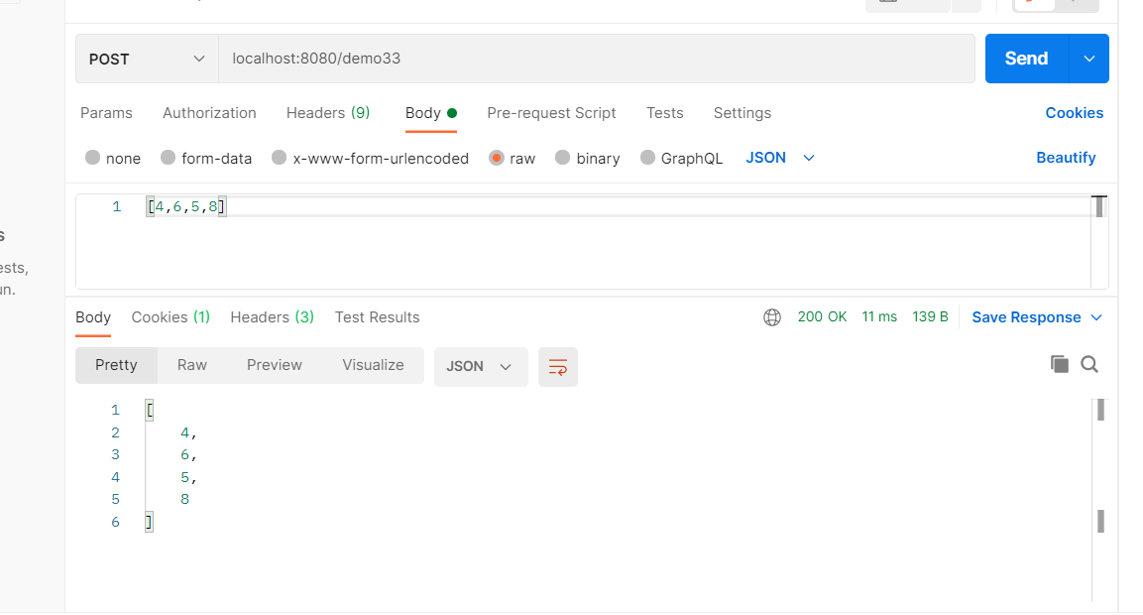Switch to the response Body tab
The image size is (1143, 615).
93,317
